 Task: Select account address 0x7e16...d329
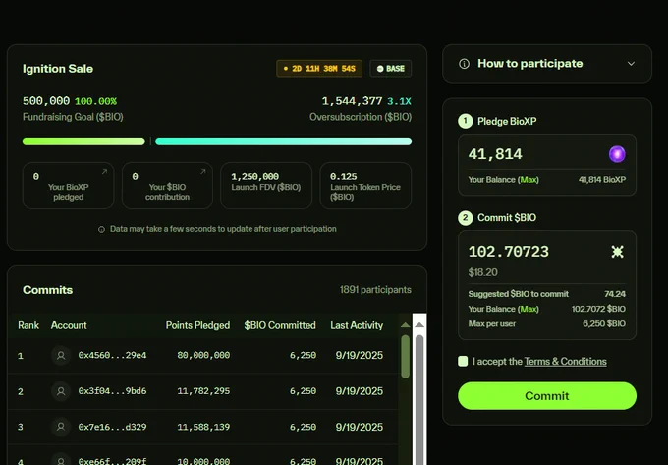(112, 427)
